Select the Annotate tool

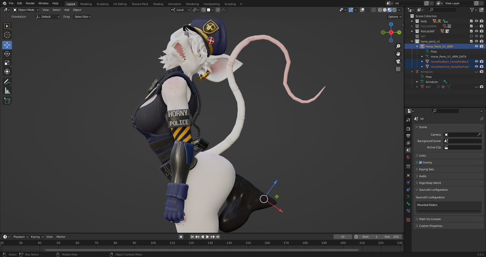pyautogui.click(x=7, y=82)
